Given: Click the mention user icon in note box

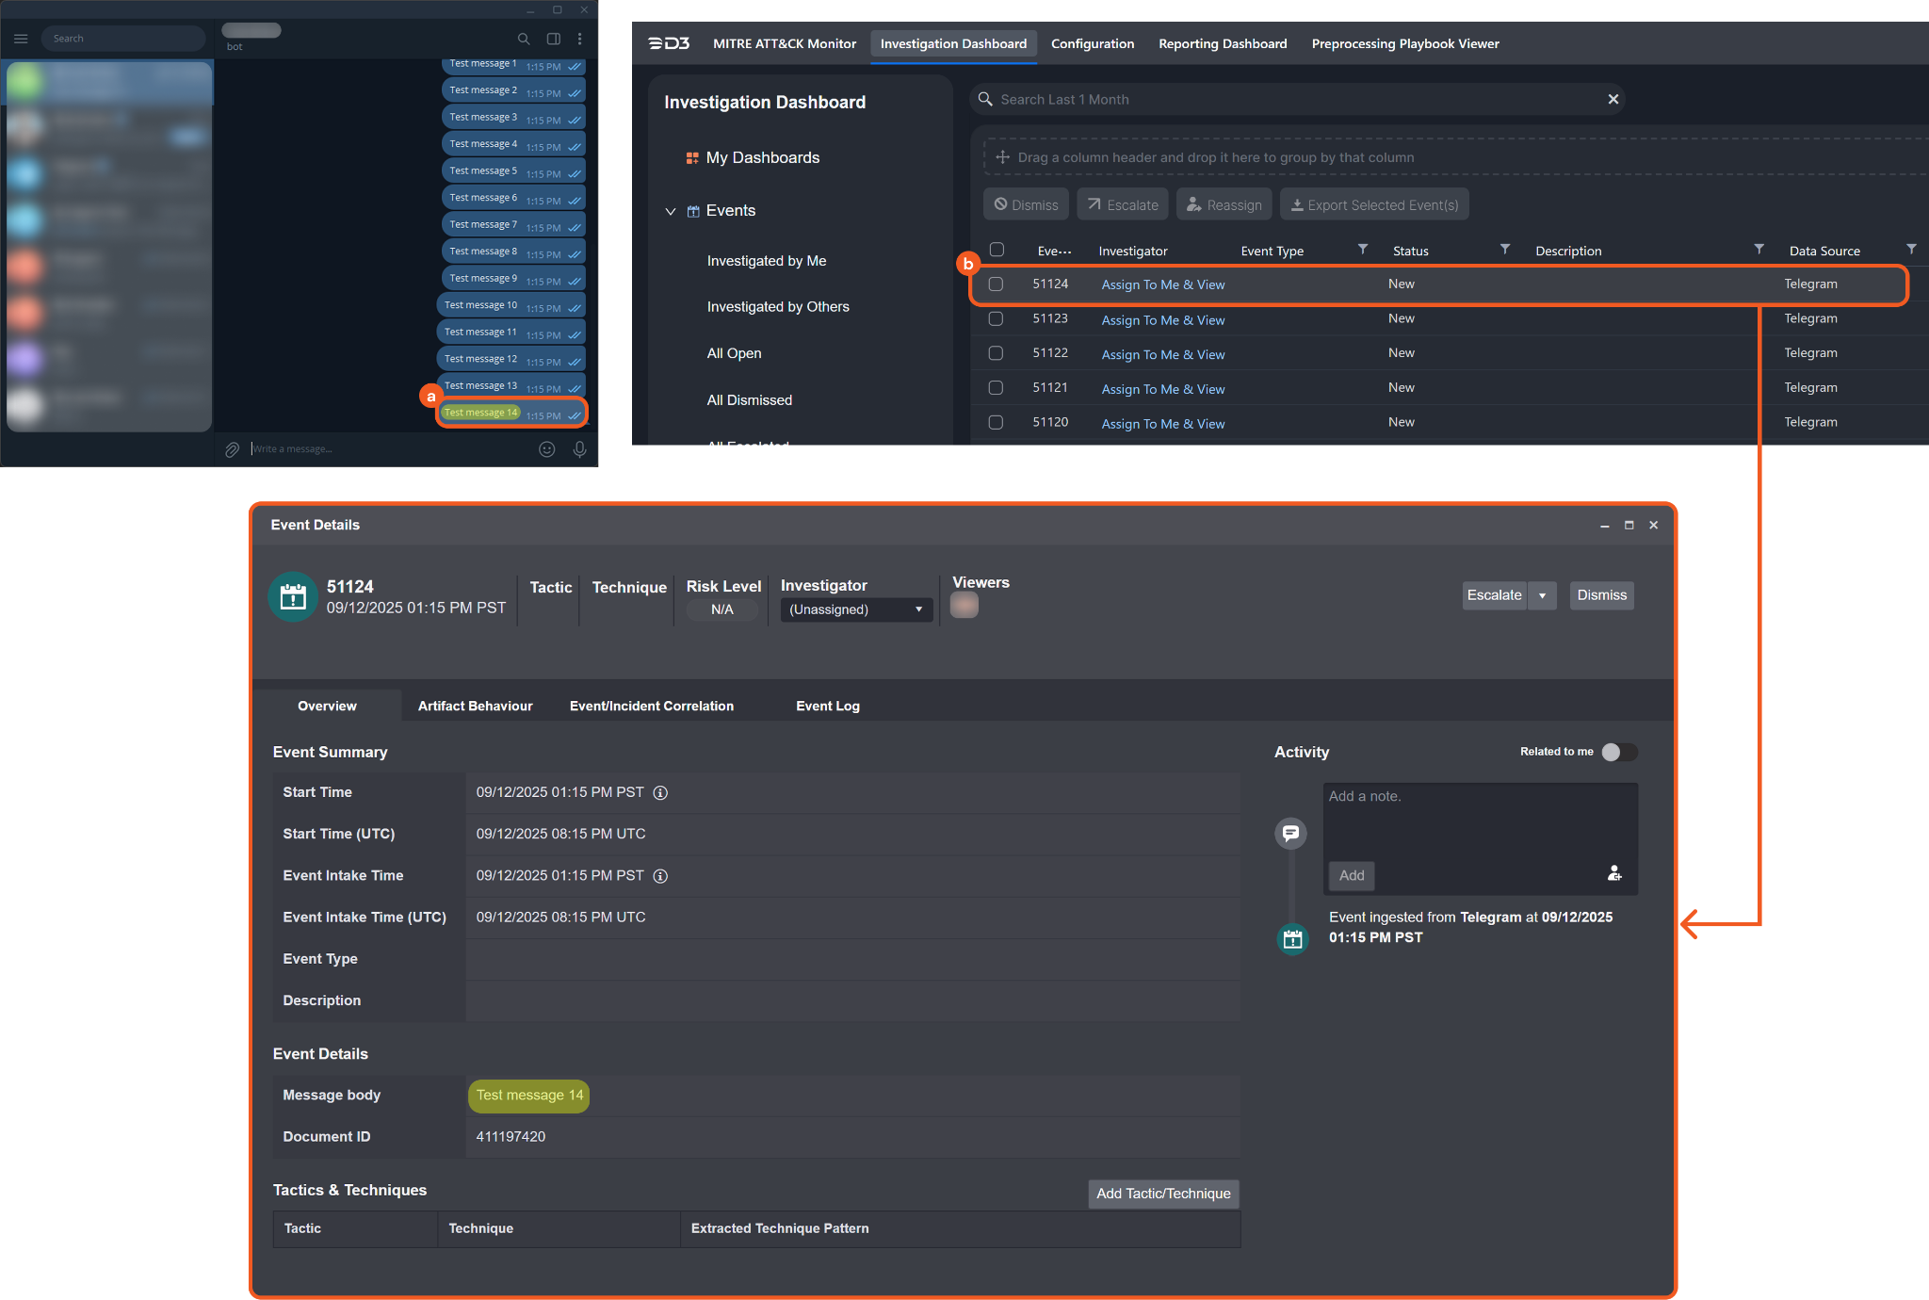Looking at the screenshot, I should pos(1613,873).
